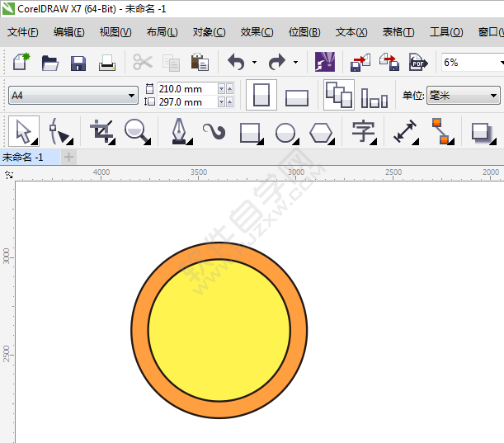The image size is (504, 443).
Task: Select the Crop tool
Action: (101, 131)
